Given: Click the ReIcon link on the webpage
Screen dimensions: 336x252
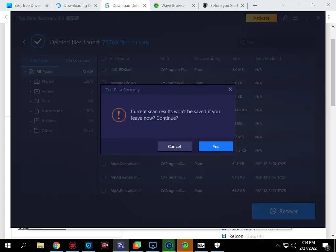Looking at the screenshot, I should coord(236,236).
